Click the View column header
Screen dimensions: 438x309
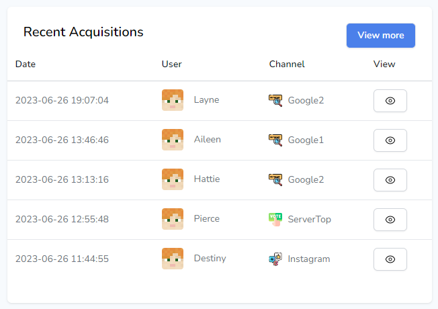click(x=384, y=64)
